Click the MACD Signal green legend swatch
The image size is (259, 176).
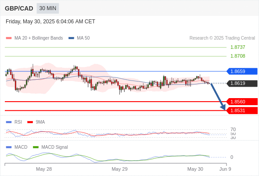pos(36,147)
